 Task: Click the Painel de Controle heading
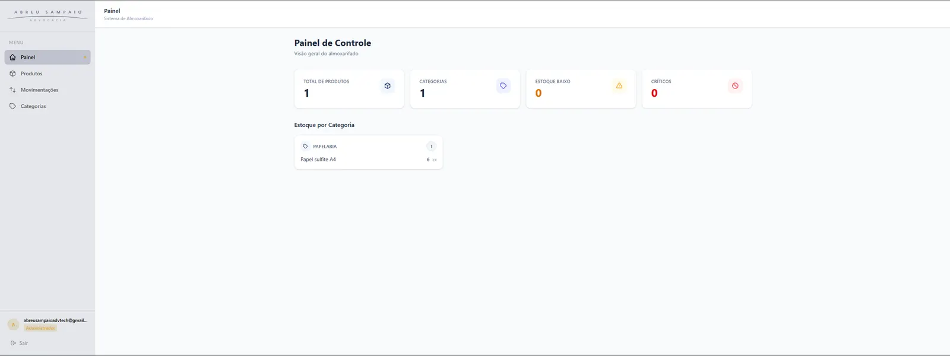tap(332, 43)
